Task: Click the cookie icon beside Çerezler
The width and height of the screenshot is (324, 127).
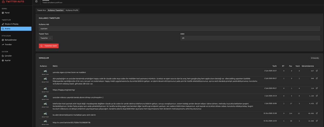Action: [3, 56]
